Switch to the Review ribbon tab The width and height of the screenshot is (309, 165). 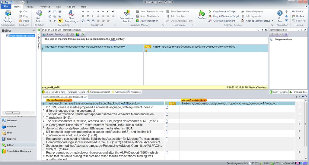pyautogui.click(x=30, y=7)
